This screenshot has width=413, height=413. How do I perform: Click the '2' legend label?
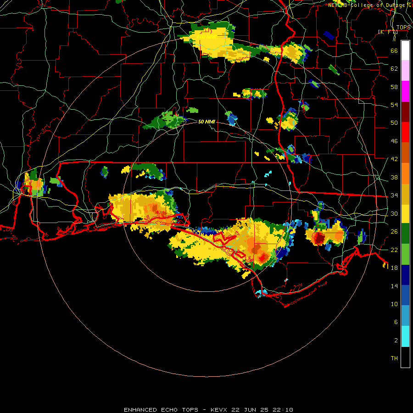[x=396, y=340]
